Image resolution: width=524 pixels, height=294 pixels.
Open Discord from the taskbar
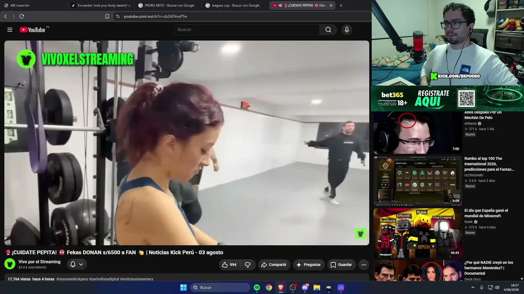pos(305,287)
